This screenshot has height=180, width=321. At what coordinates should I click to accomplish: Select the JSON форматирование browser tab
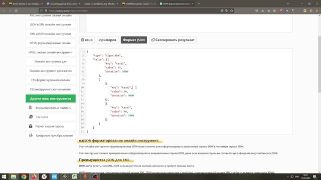click(176, 3)
